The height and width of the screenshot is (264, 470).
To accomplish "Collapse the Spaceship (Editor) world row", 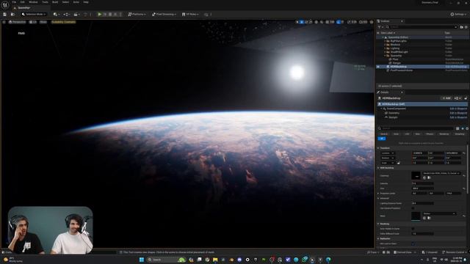I will click(383, 37).
